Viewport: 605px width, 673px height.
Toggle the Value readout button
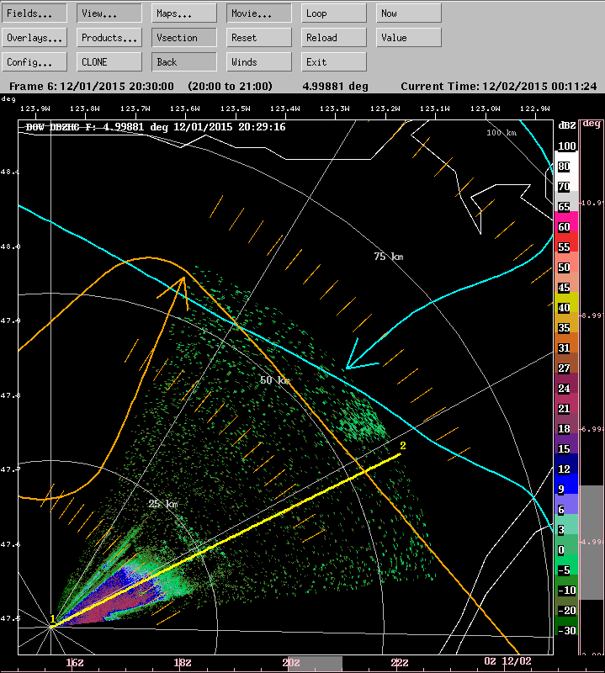pos(409,38)
